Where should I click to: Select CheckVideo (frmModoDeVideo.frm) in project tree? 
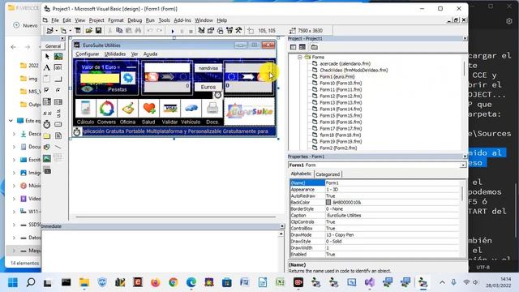click(x=354, y=71)
